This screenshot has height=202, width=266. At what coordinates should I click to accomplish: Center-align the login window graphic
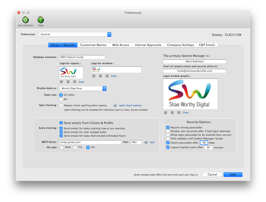(172, 112)
